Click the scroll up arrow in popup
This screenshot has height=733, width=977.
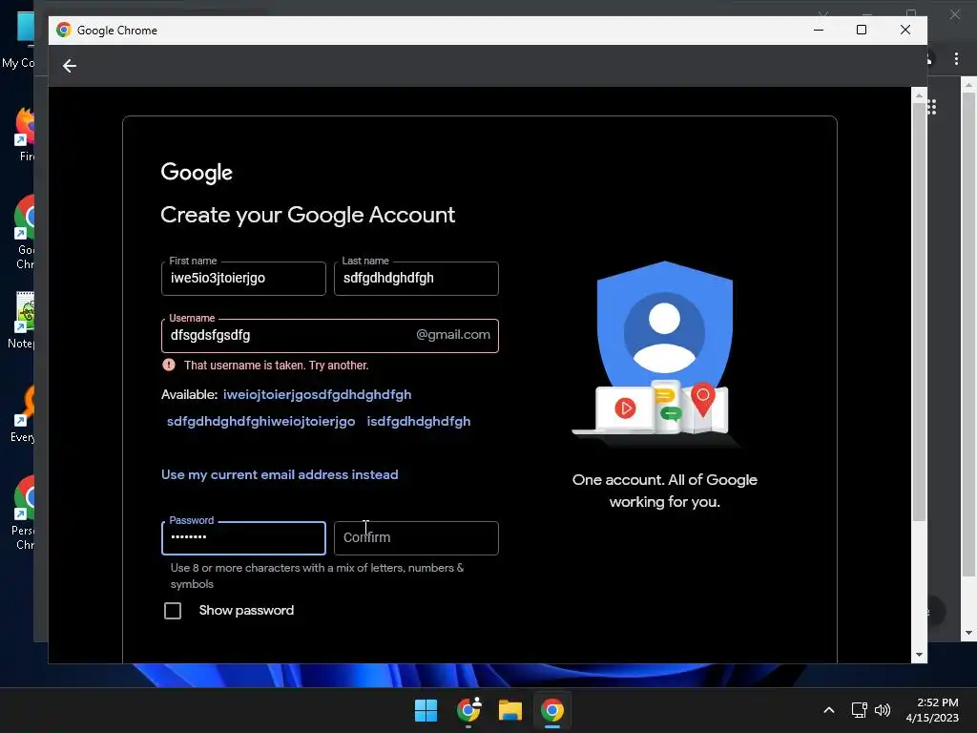[x=919, y=95]
